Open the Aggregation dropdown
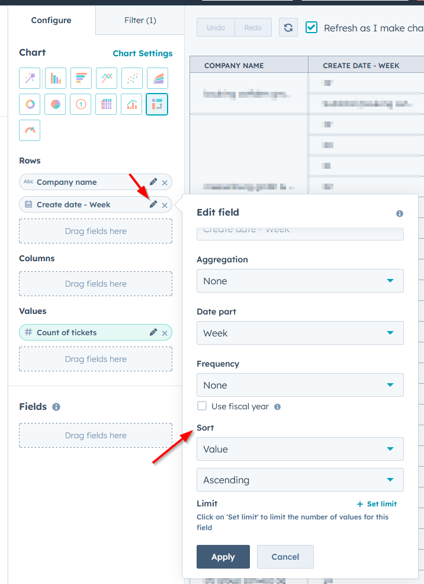424x584 pixels. (300, 281)
